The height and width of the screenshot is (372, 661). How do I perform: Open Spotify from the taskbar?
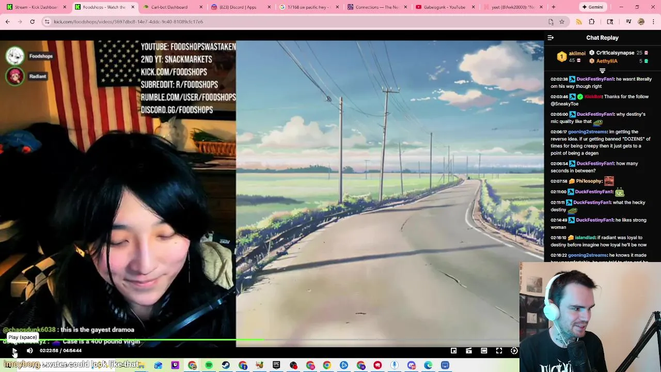(209, 365)
